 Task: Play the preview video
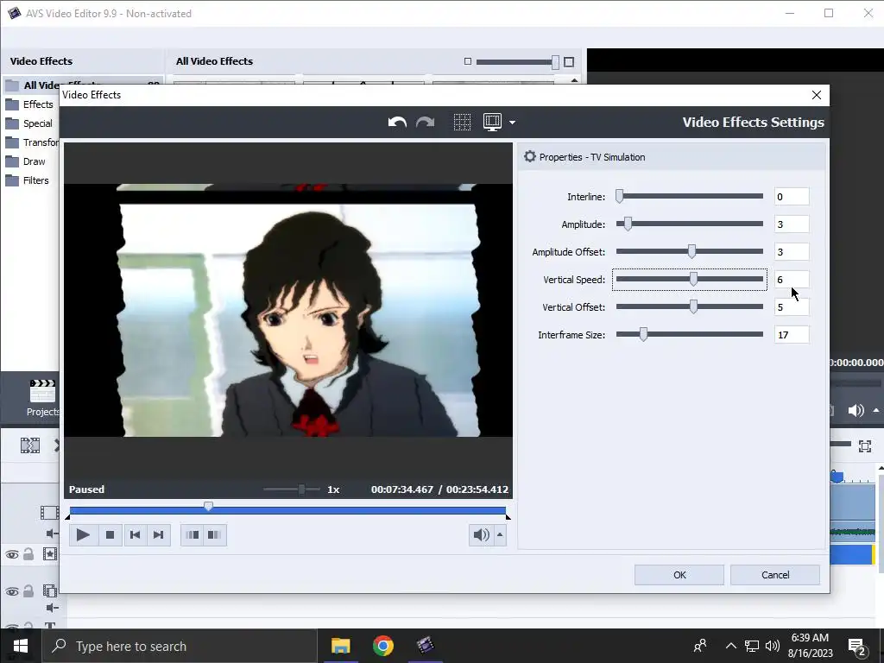click(83, 535)
